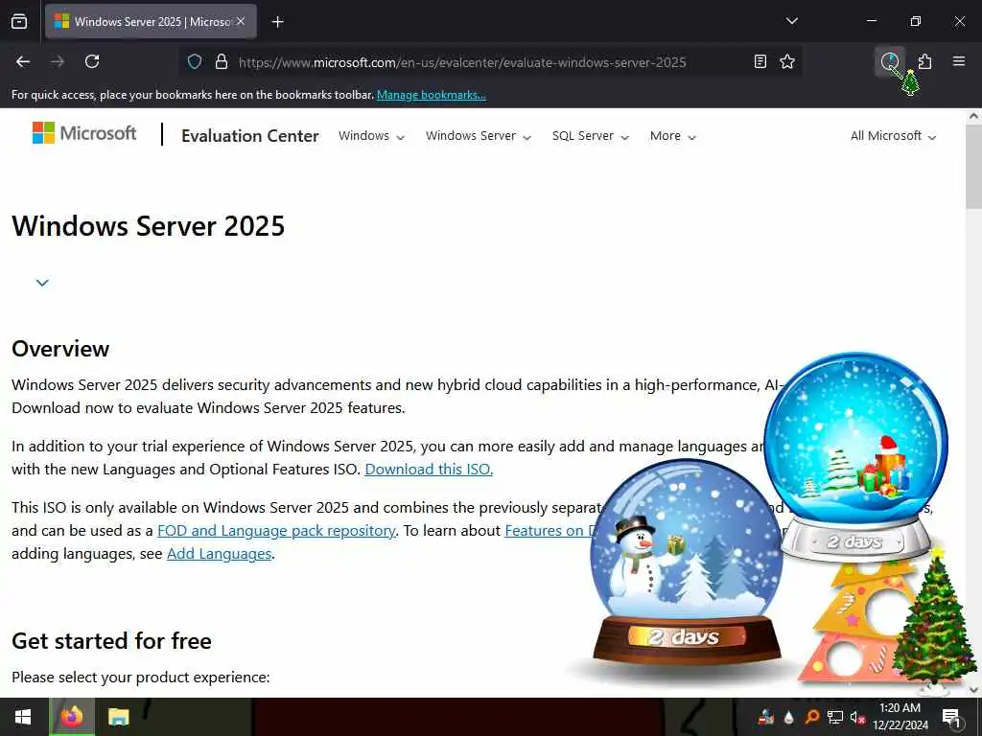Expand the chevron below Windows Server 2025 heading
Viewport: 982px width, 736px height.
42,283
